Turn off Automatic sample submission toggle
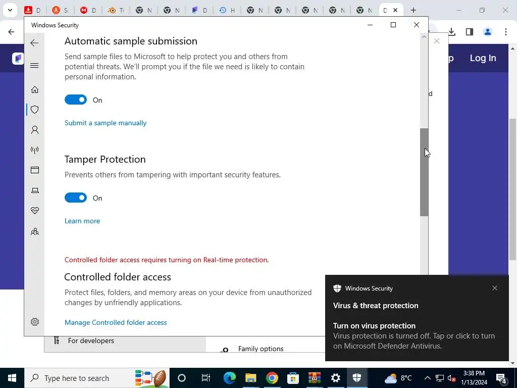 click(x=76, y=100)
